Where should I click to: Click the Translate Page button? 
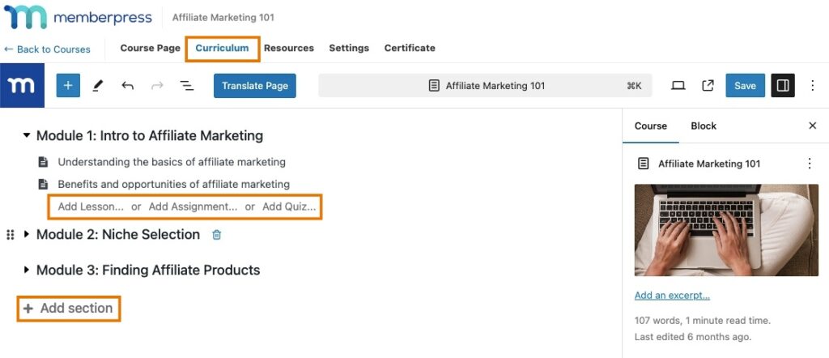click(x=254, y=86)
